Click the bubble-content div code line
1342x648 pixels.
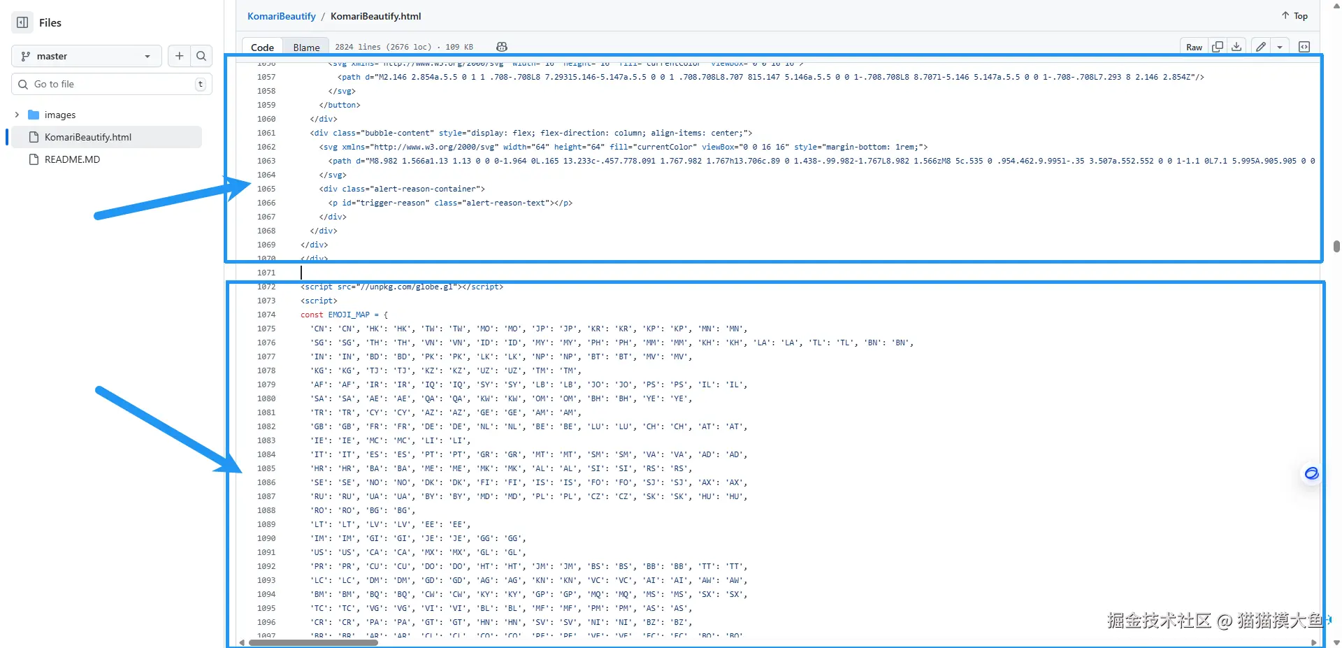[x=531, y=133]
